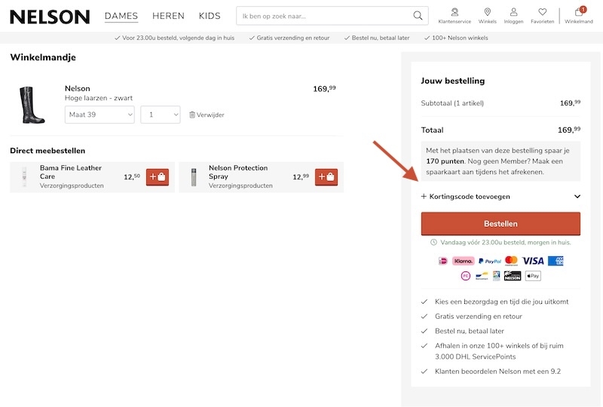Click the search input field
Screen dimensions: 603x407
point(324,16)
